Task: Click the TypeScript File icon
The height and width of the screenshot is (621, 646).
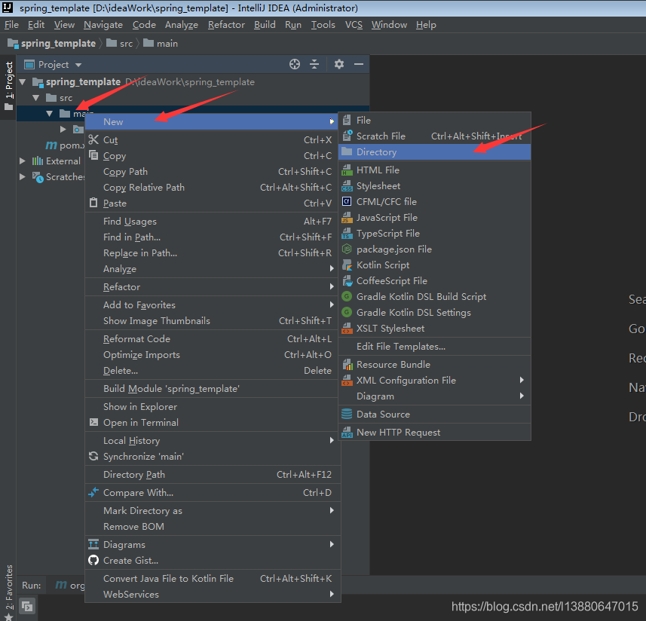Action: coord(347,233)
